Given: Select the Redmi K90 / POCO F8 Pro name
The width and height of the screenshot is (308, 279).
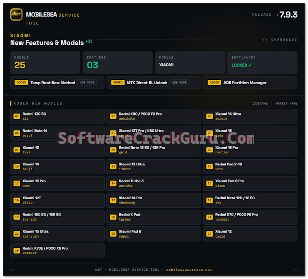Looking at the screenshot, I should [x=140, y=114].
